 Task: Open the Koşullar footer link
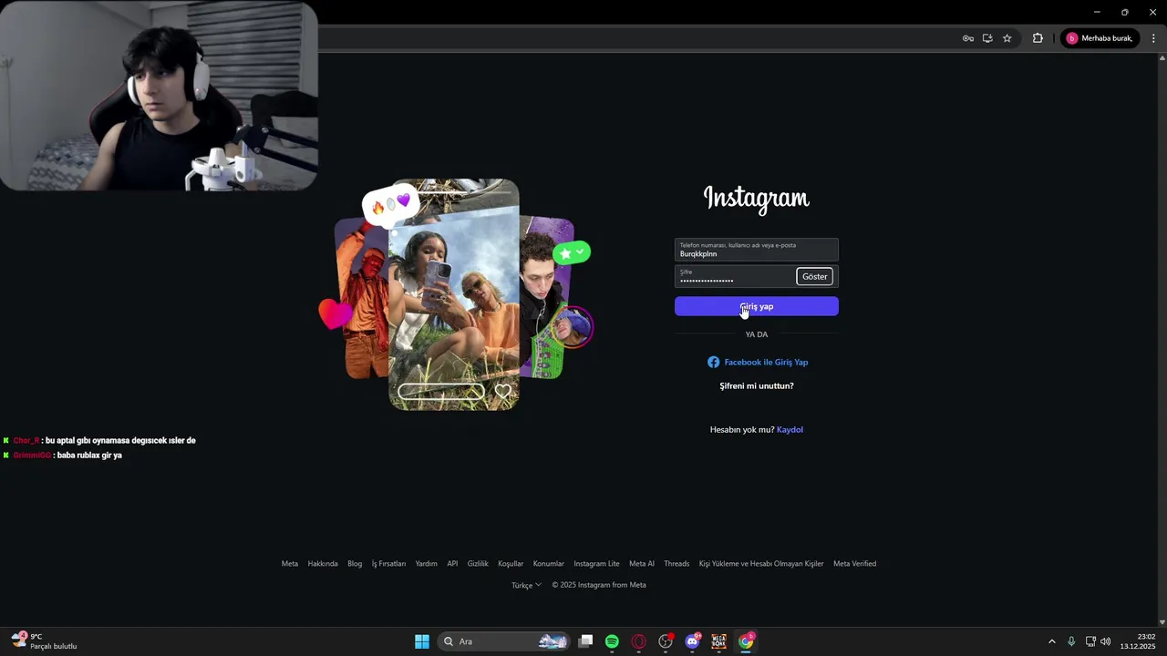pos(511,563)
